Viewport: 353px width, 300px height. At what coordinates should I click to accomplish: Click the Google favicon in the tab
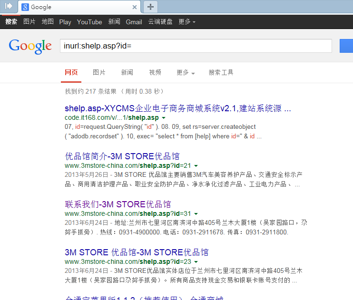(25, 7)
